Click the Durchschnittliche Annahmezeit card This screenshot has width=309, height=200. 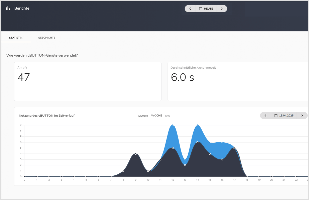point(238,81)
